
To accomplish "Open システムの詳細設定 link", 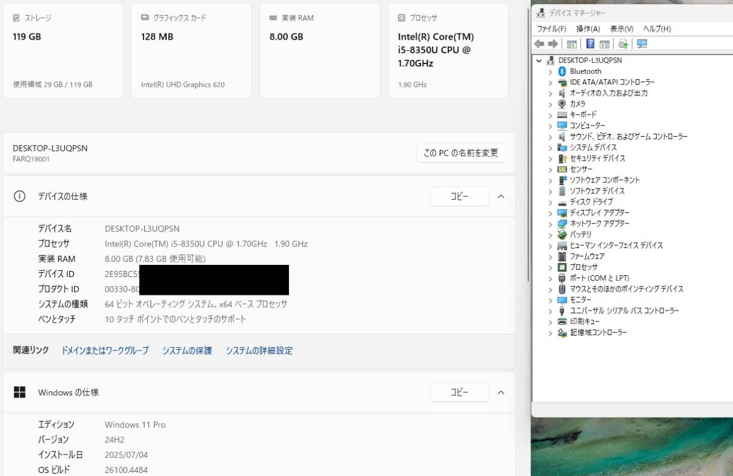I will [x=259, y=350].
